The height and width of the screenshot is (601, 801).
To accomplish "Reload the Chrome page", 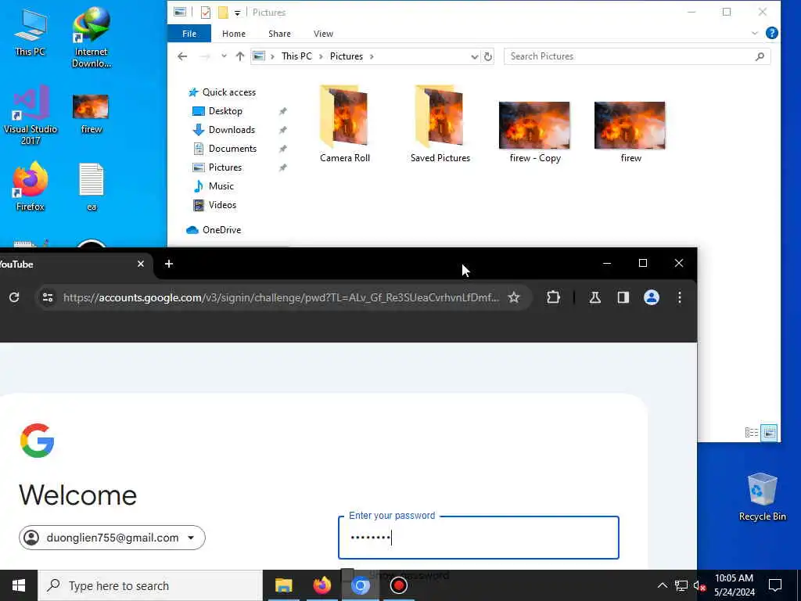I will [14, 297].
